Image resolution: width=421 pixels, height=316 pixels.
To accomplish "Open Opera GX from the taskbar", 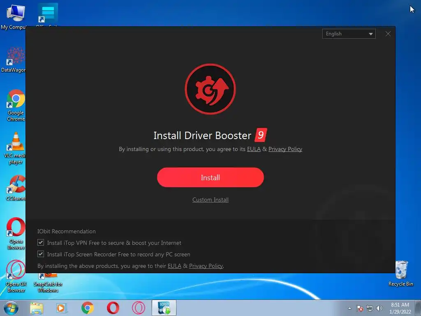I will 139,308.
